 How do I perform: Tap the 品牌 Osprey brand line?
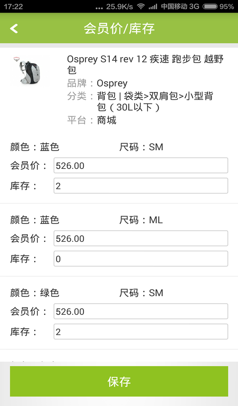[98, 83]
